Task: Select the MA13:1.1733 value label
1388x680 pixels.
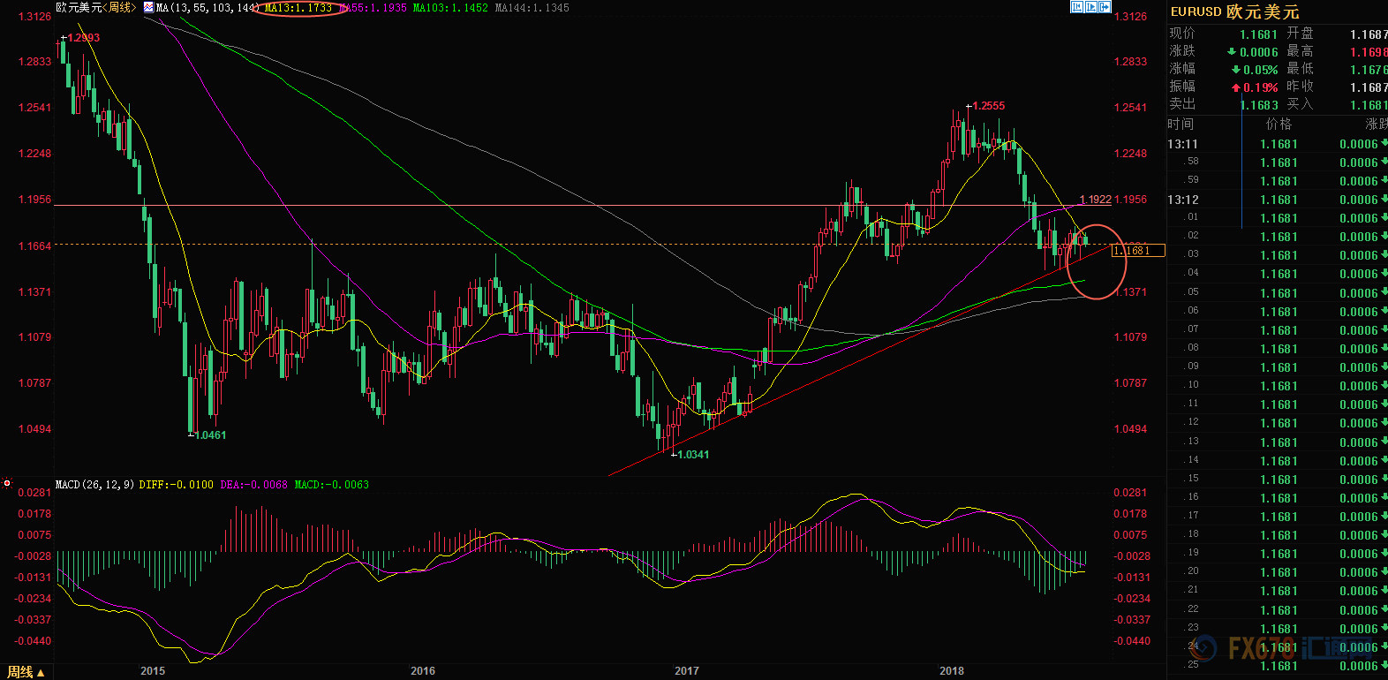Action: click(298, 7)
